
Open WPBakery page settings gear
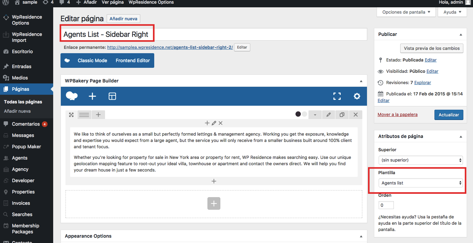coord(357,96)
